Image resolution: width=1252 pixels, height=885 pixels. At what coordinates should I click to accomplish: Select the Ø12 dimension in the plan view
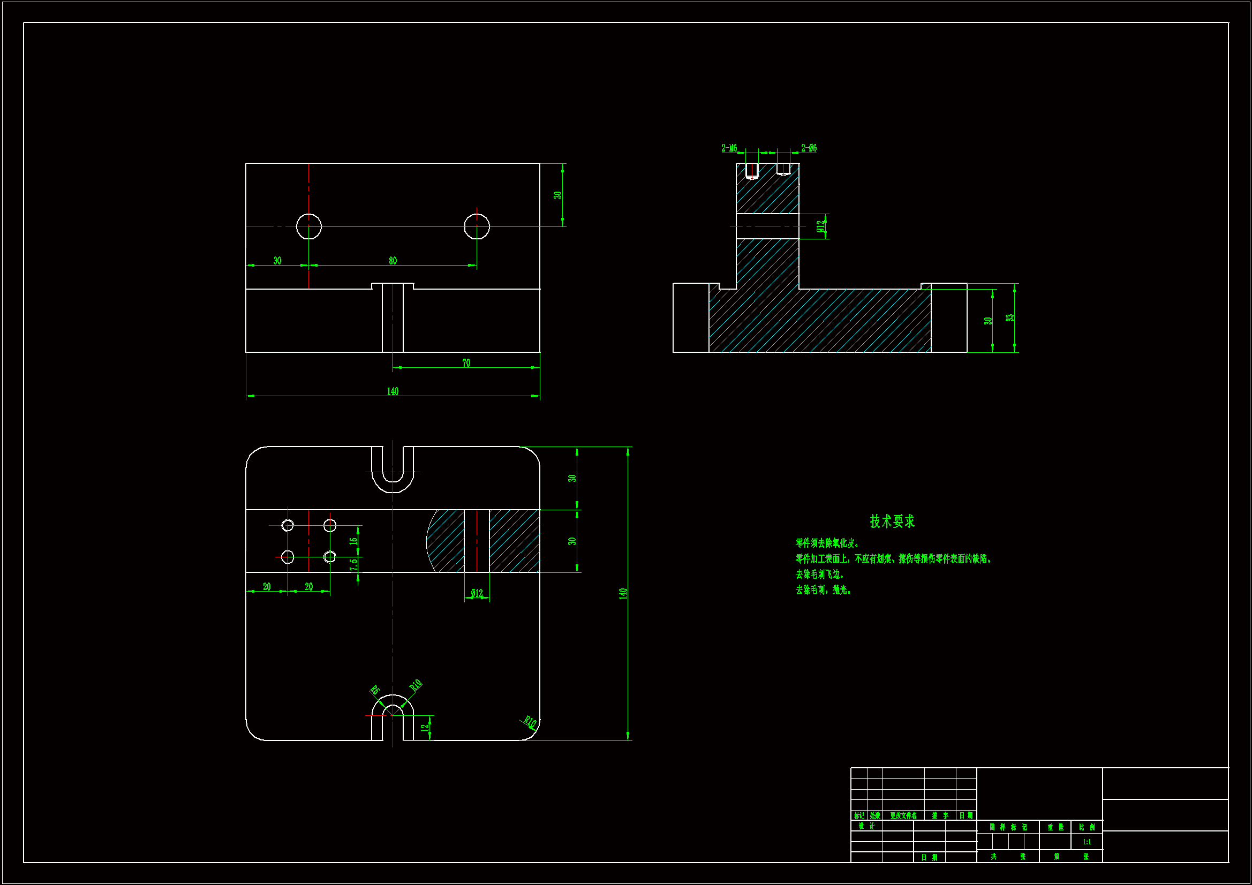[477, 593]
